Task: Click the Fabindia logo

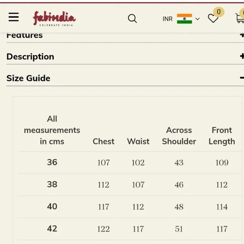Action: 54,19
